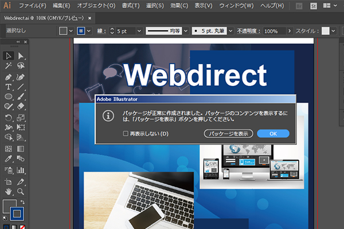Viewport: 344px width, 229px height.
Task: Select the Lasso tool
Action: coord(21,66)
